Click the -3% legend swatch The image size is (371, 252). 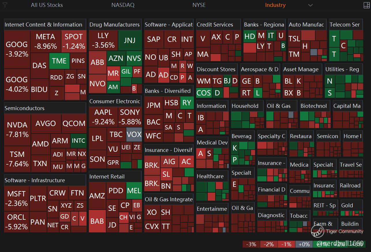click(x=251, y=244)
